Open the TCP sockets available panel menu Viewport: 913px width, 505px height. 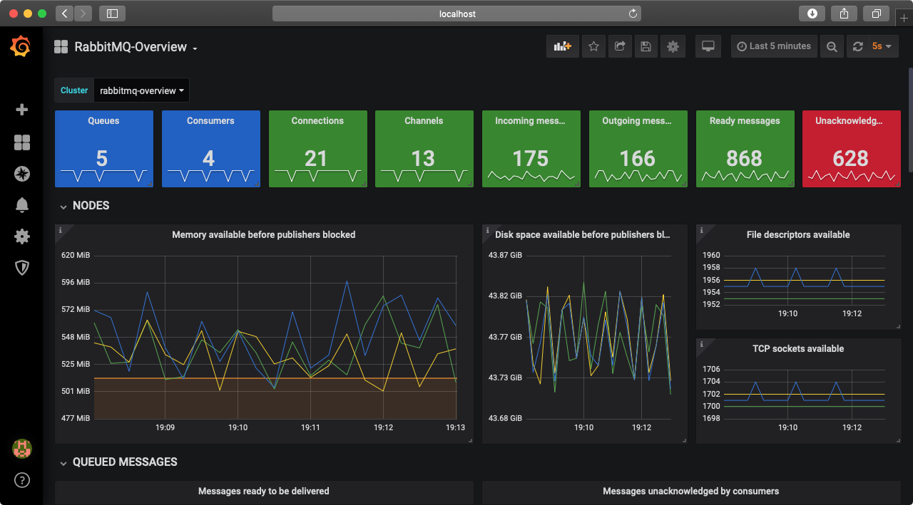click(x=797, y=348)
